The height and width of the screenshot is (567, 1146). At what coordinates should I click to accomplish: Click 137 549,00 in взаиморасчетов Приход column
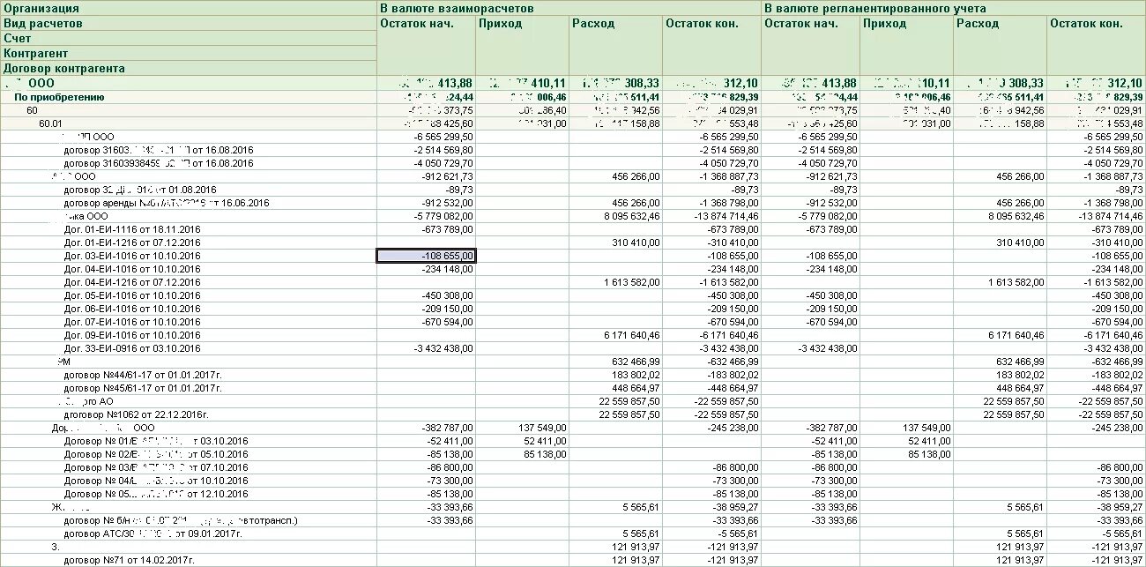pyautogui.click(x=521, y=428)
